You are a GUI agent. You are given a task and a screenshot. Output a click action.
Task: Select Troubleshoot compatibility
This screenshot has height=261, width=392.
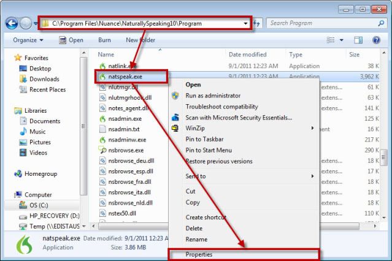[221, 107]
